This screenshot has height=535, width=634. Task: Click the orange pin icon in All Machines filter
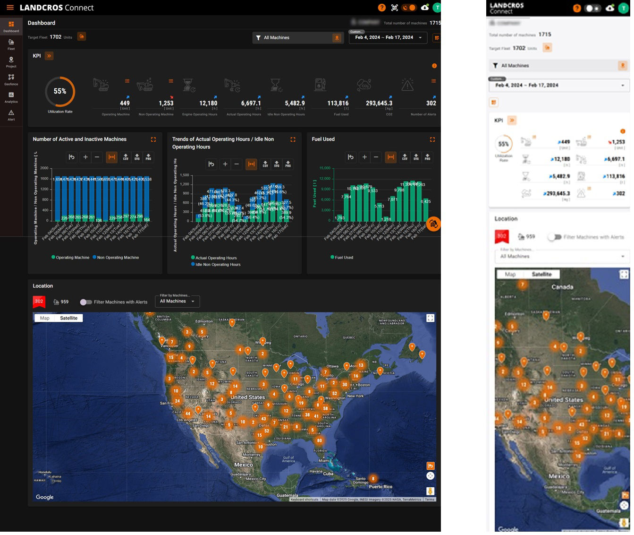tap(337, 38)
